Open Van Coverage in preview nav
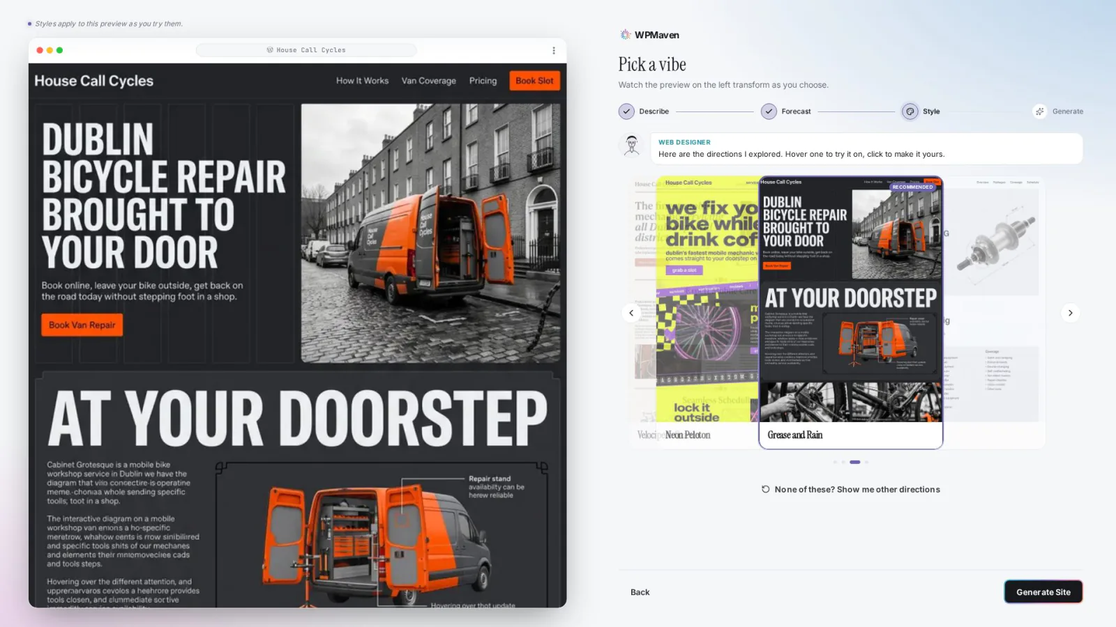1116x627 pixels. pyautogui.click(x=429, y=81)
